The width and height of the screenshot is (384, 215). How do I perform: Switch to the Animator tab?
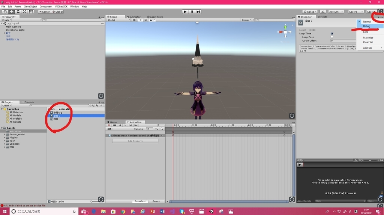tap(134, 17)
